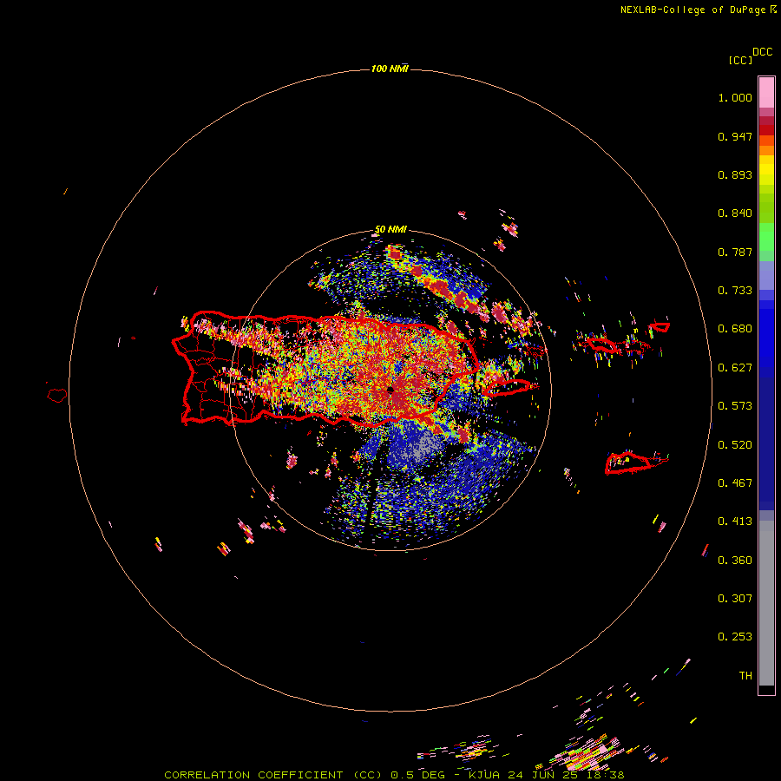The height and width of the screenshot is (781, 781).
Task: Click the 0.413 scale label
Action: point(735,522)
